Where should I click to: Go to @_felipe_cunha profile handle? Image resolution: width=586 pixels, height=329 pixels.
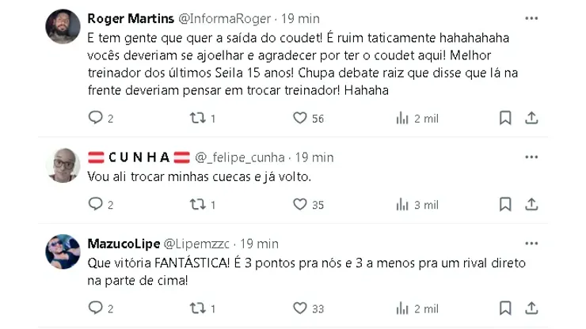[x=240, y=157]
